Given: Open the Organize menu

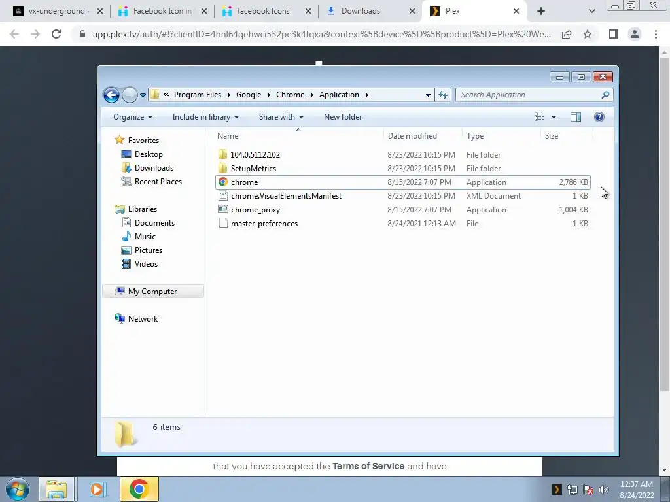Looking at the screenshot, I should tap(133, 117).
